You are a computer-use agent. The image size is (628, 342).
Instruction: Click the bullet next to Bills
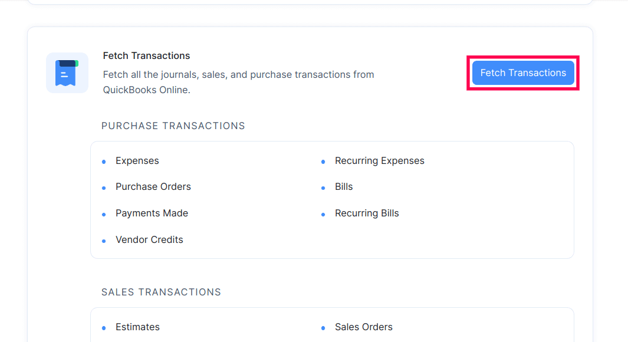[x=323, y=186]
